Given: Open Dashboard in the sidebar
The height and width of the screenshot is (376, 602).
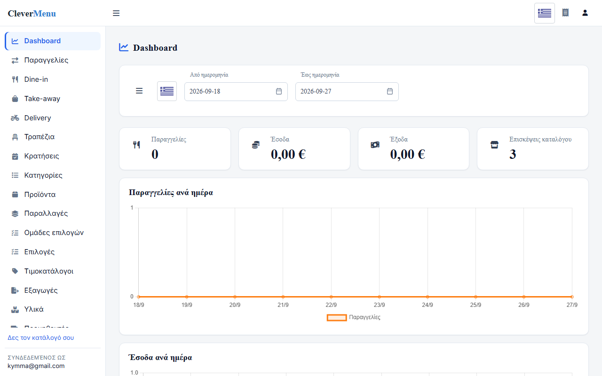Looking at the screenshot, I should pos(53,41).
